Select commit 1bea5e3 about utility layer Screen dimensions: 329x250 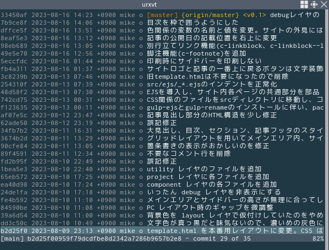[x=162, y=169]
